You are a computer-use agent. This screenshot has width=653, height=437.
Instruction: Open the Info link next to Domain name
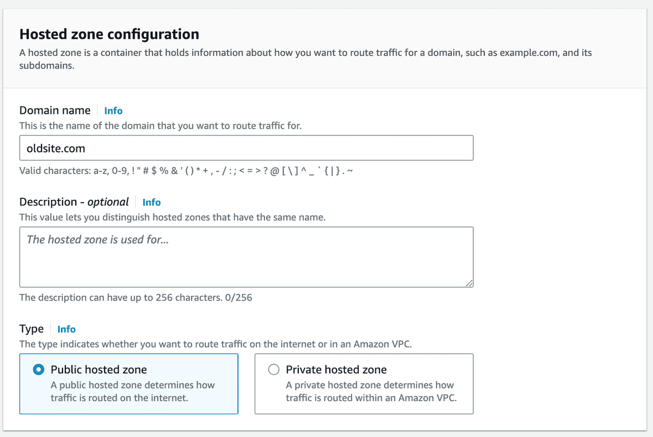tap(113, 110)
